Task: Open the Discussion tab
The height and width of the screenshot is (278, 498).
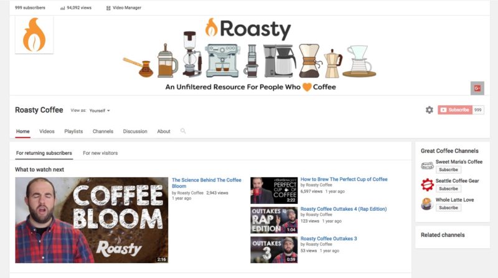Action: [x=135, y=131]
